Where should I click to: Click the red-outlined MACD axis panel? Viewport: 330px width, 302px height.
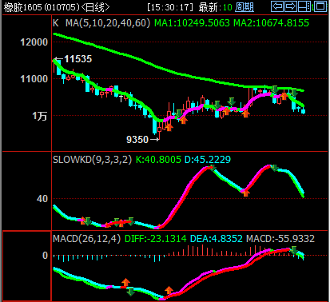point(26,266)
